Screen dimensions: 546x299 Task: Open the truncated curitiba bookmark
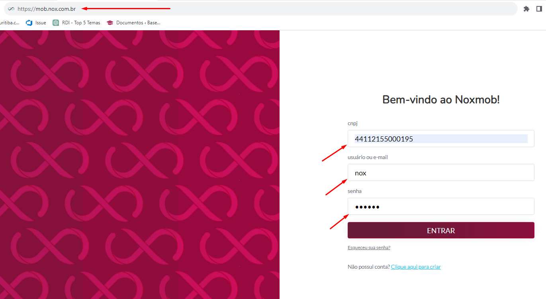(10, 23)
